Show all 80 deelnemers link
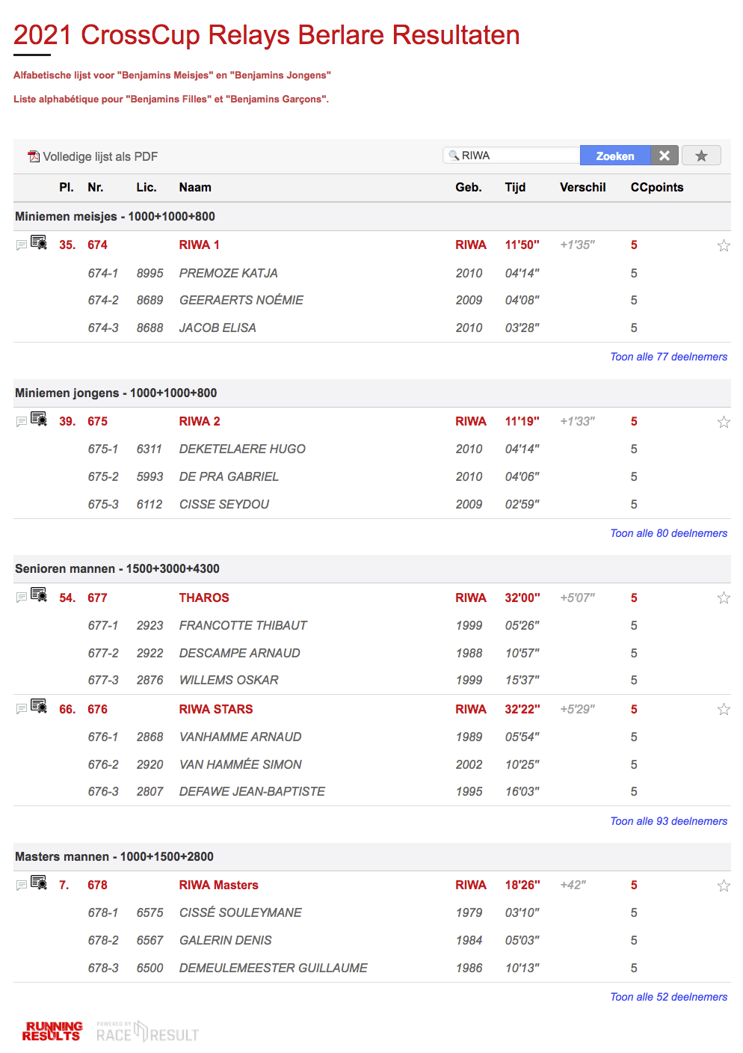Image resolution: width=743 pixels, height=1053 pixels. point(669,533)
